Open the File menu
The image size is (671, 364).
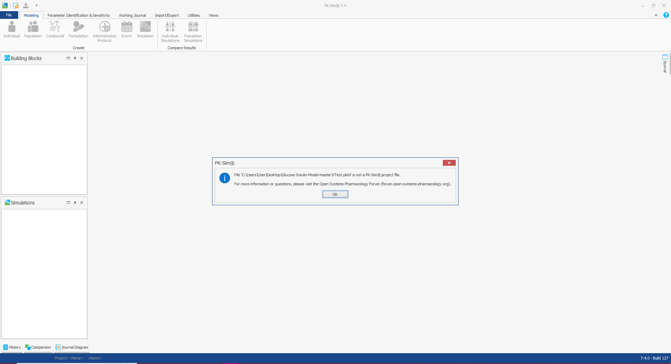tap(9, 15)
